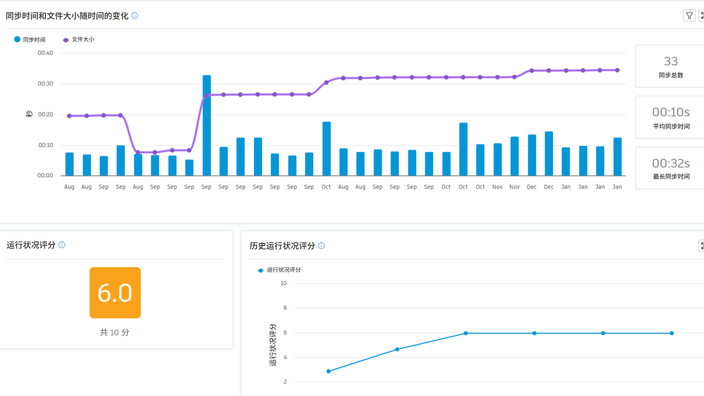This screenshot has width=704, height=396.
Task: Click the 00:30 y-axis label
Action: 45,84
